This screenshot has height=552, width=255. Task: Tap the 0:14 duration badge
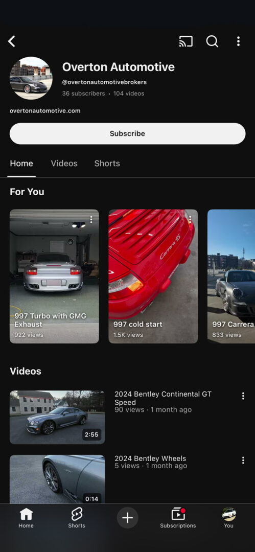pos(91,499)
